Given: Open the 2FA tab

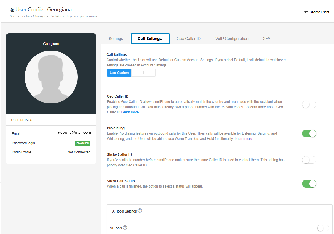Looking at the screenshot, I should [x=267, y=39].
